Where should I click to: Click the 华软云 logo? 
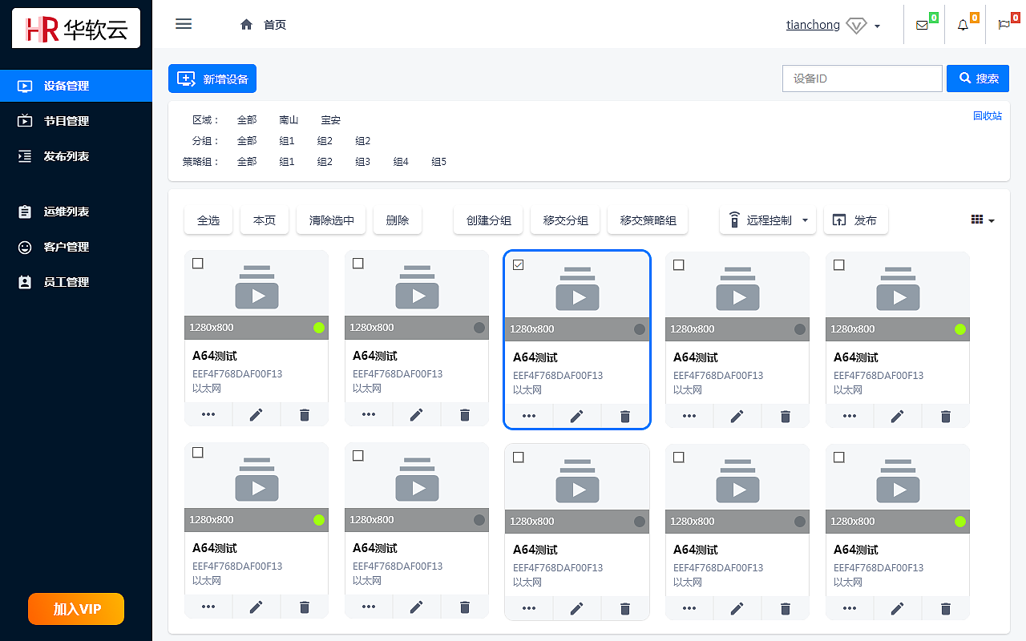(76, 28)
